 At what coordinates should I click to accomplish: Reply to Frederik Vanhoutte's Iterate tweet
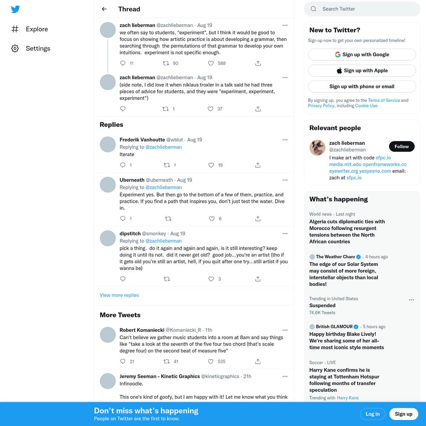point(123,165)
